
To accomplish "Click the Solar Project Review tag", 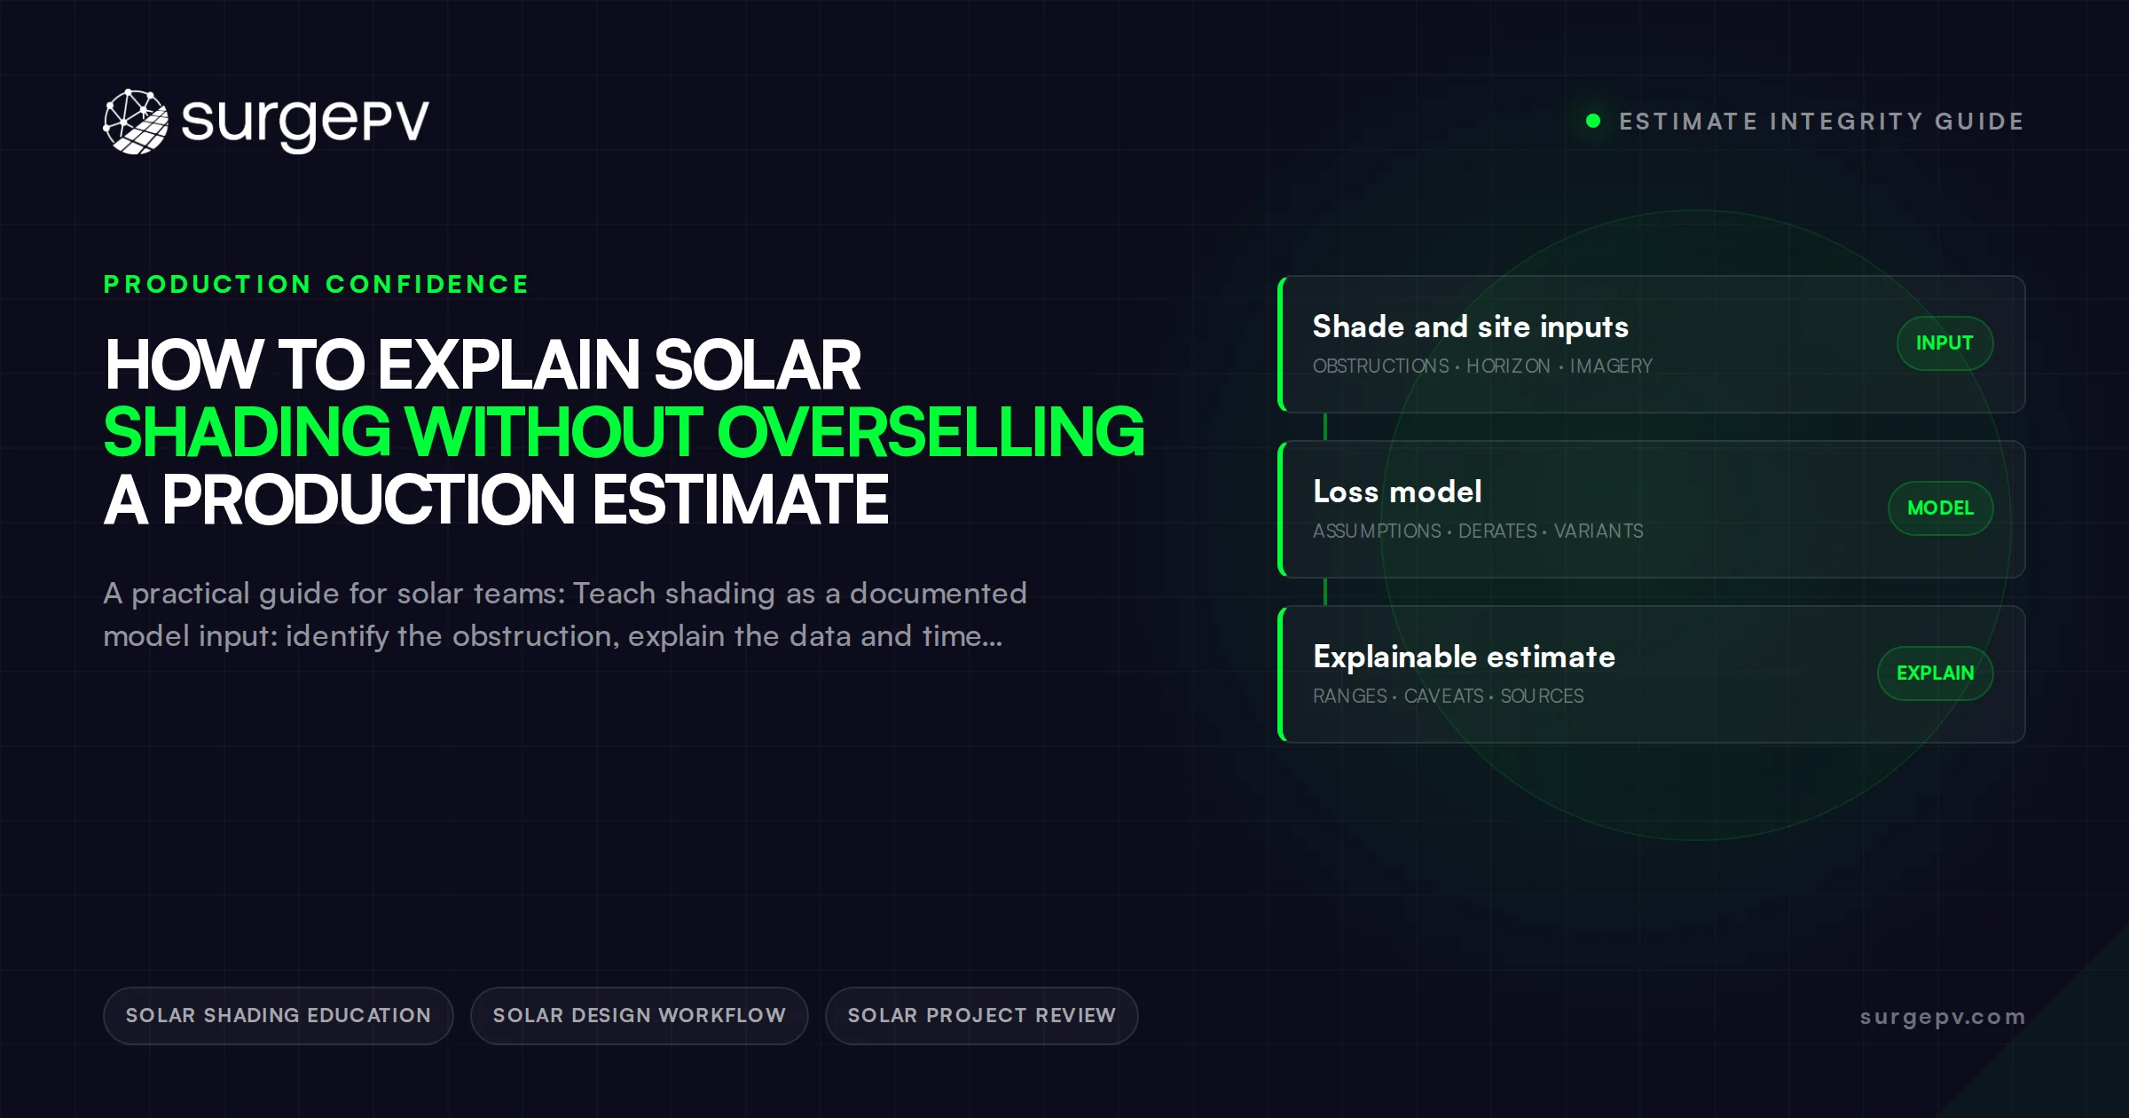I will [x=982, y=1016].
